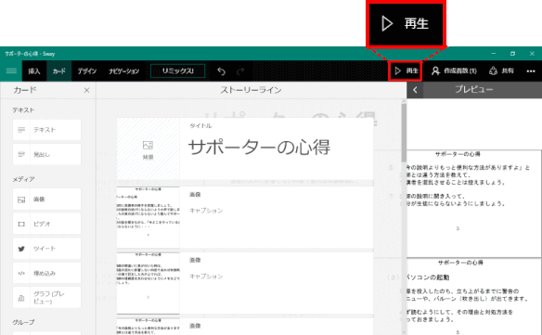Add a ビデオ video card
Screen dimensions: 542x335
pos(46,224)
